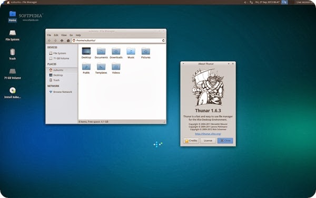Open the Go menu

tap(71, 35)
